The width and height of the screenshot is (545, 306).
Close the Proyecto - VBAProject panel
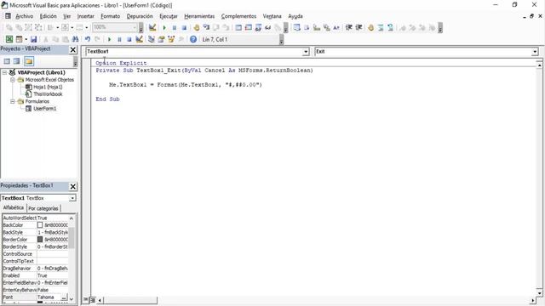[73, 50]
